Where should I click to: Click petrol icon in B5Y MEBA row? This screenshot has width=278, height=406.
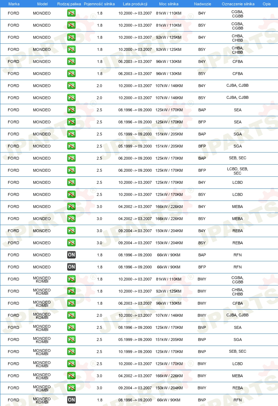point(71,219)
